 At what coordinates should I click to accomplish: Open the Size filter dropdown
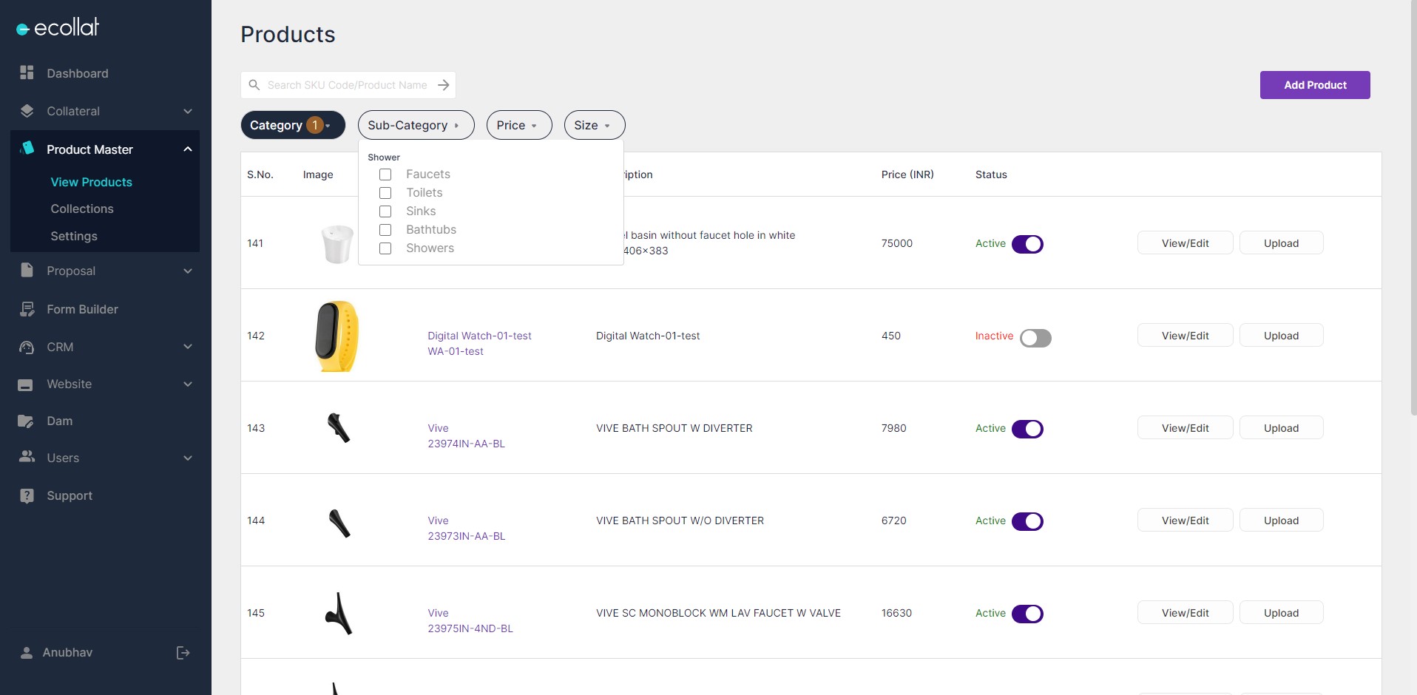click(x=594, y=125)
